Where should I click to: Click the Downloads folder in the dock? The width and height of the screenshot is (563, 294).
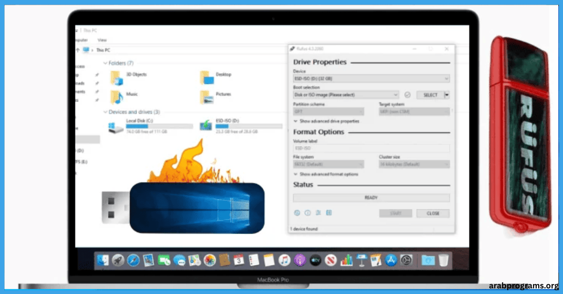point(427,260)
